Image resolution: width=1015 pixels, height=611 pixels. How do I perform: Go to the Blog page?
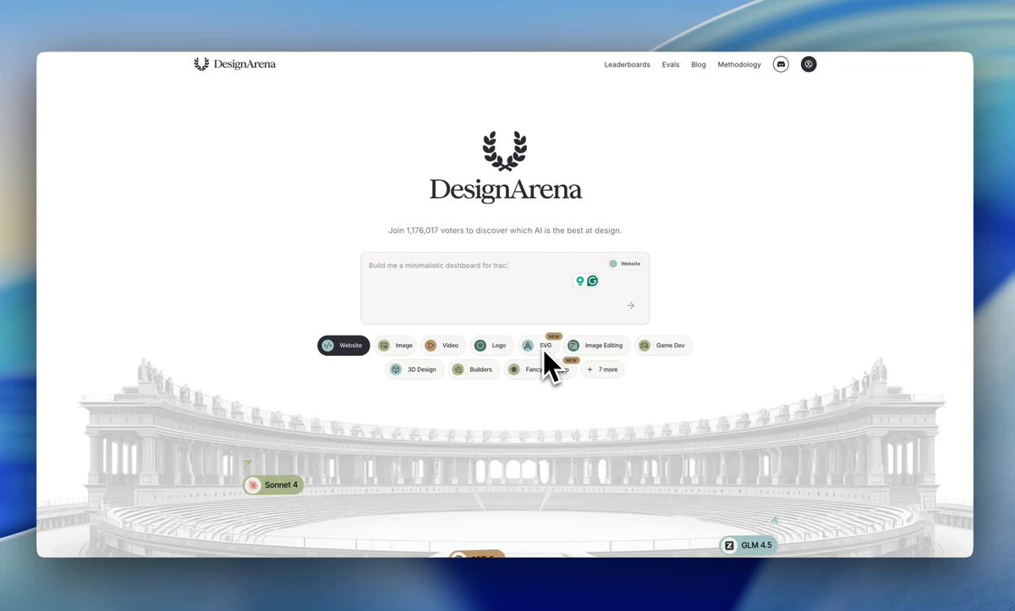pyautogui.click(x=699, y=65)
